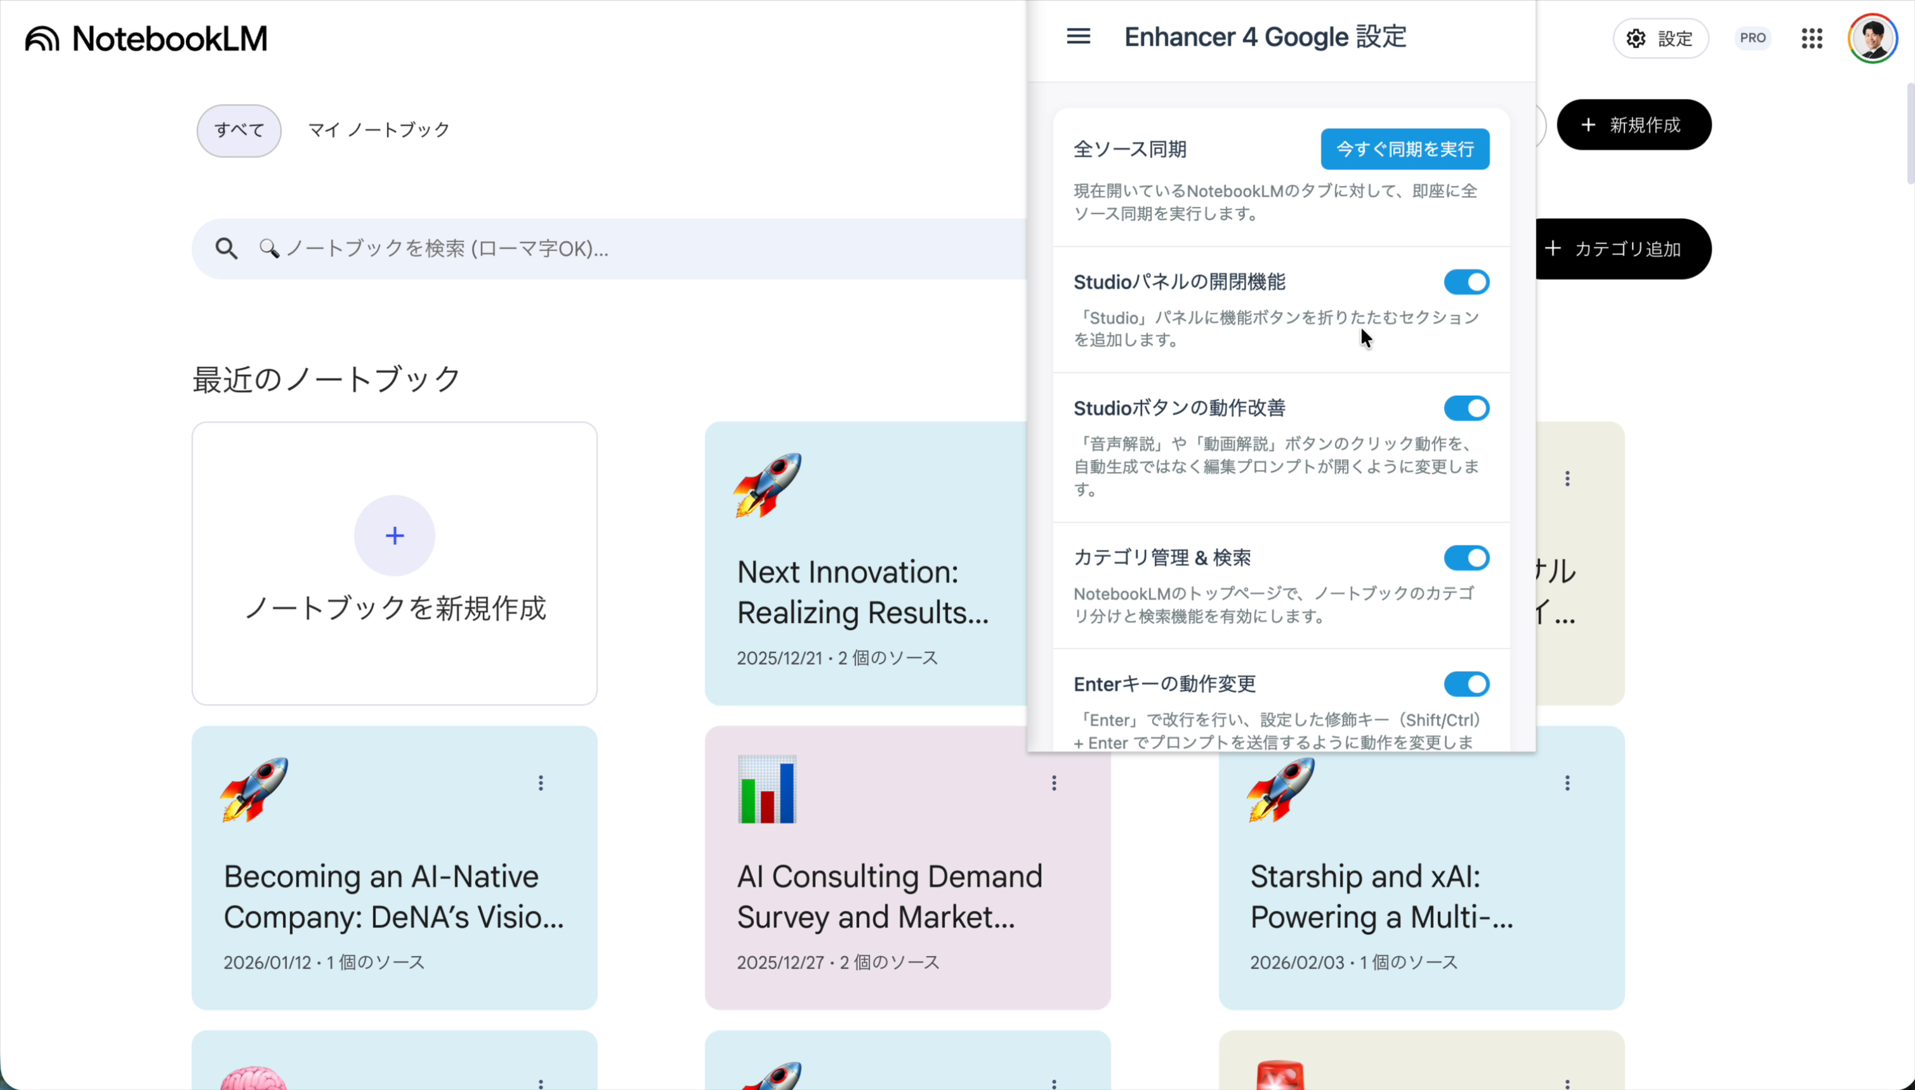Switch to マイ ノートブック
1915x1090 pixels.
pyautogui.click(x=378, y=129)
